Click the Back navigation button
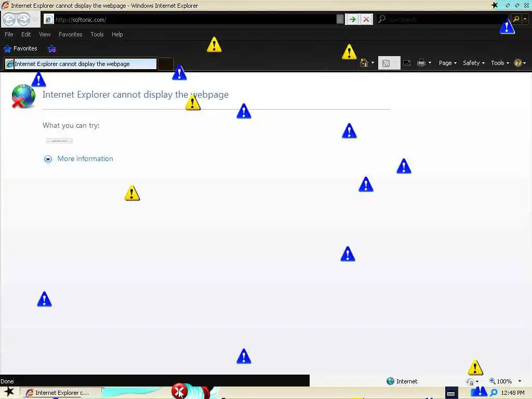 pyautogui.click(x=9, y=19)
